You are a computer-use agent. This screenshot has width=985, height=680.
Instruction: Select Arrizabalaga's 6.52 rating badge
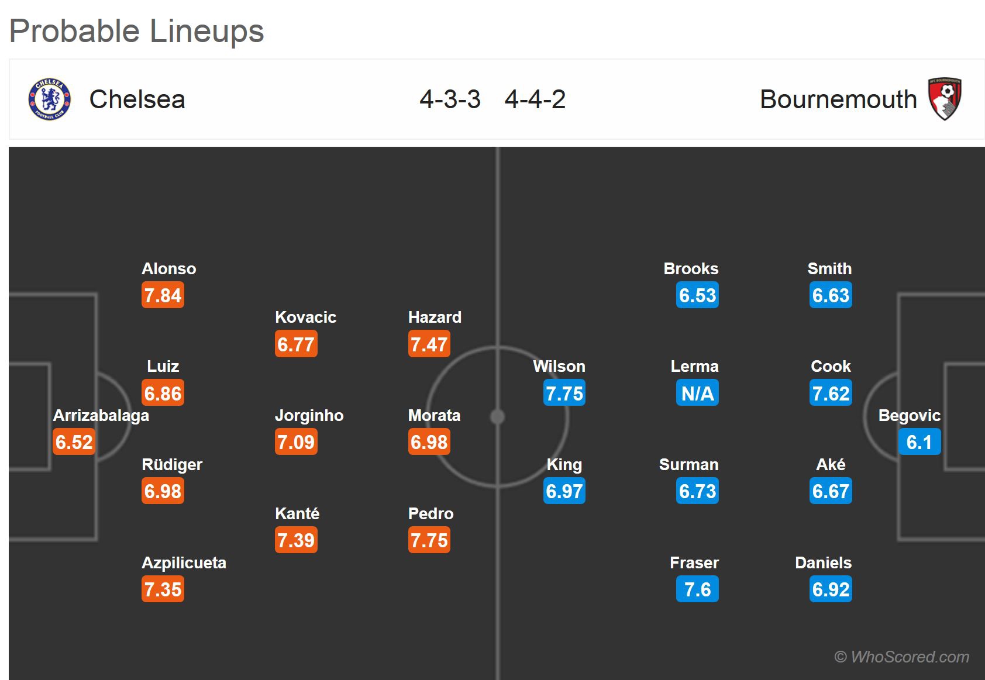point(74,442)
